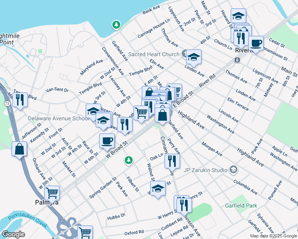Viewport: 298px width, 239px height.
Task: Open the school marker near Walnut St
Action: coord(158,188)
